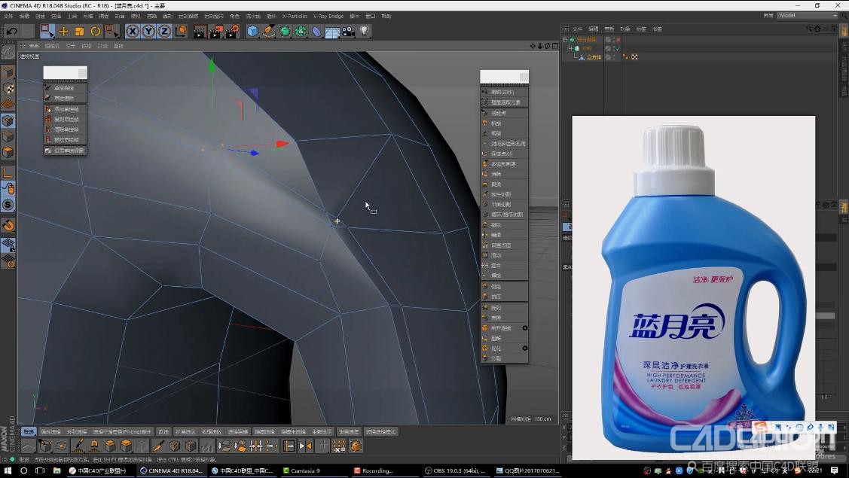Toggle the red X on the top object
The height and width of the screenshot is (478, 849).
coord(618,39)
